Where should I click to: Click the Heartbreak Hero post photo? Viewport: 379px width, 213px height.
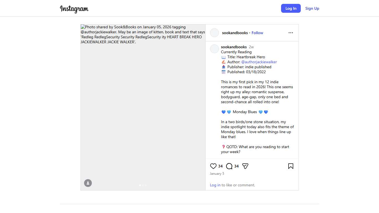click(143, 111)
